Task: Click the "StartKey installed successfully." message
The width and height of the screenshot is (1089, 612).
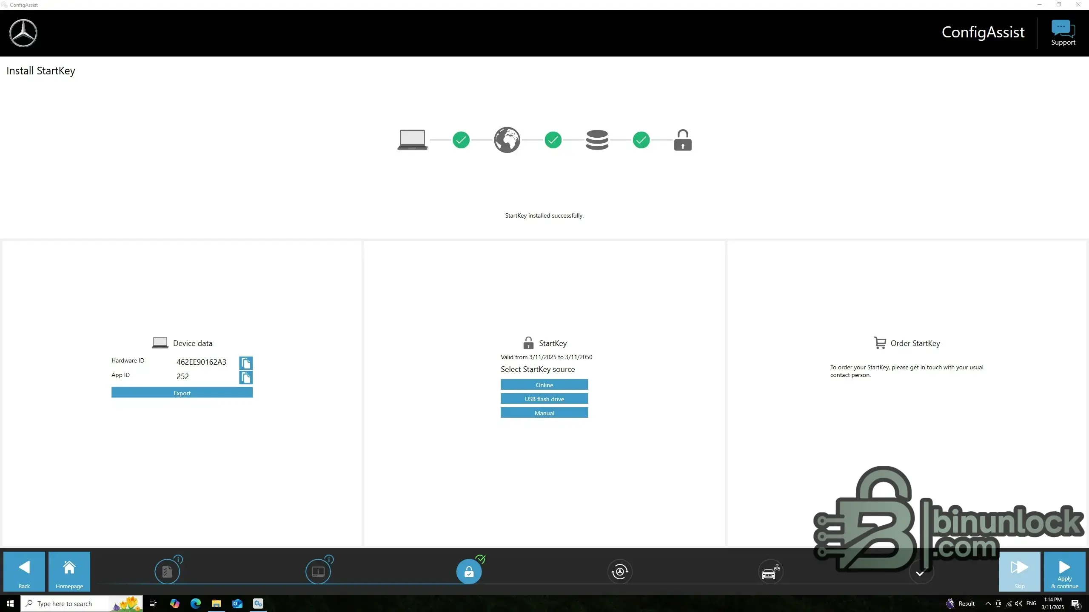Action: click(x=544, y=215)
